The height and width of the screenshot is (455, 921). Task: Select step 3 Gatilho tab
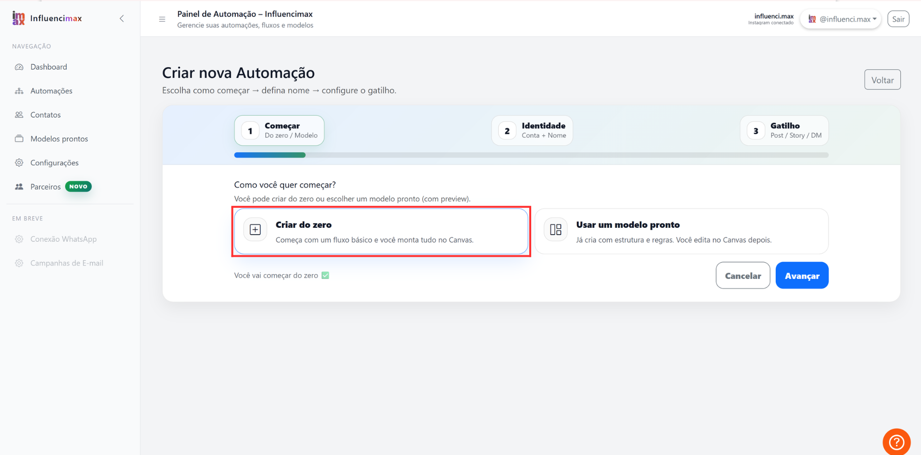784,131
